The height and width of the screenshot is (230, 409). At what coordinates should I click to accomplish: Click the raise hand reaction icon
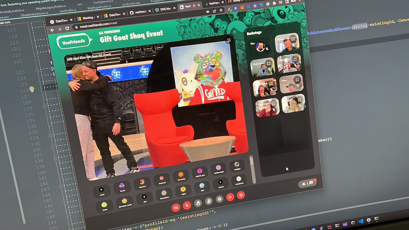point(198,203)
